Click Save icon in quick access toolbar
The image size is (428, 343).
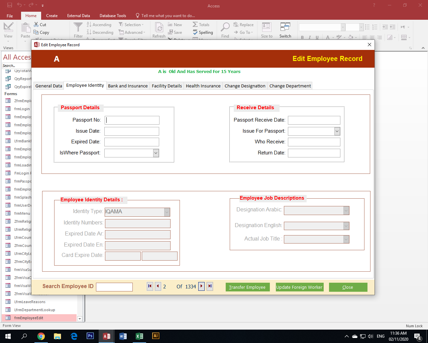(x=10, y=5)
